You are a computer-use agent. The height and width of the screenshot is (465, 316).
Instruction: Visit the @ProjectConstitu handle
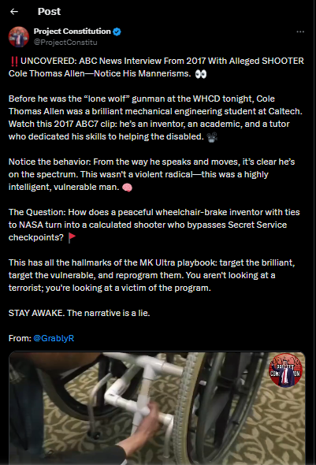point(65,42)
